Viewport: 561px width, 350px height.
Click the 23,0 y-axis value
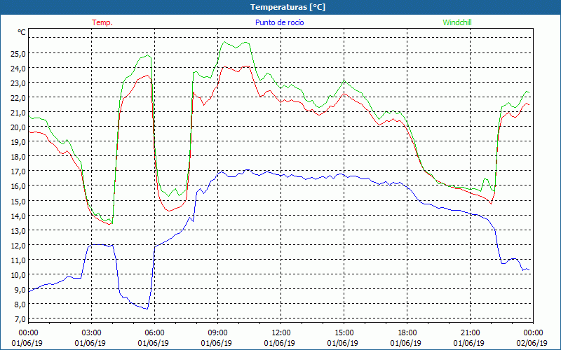tap(19, 83)
